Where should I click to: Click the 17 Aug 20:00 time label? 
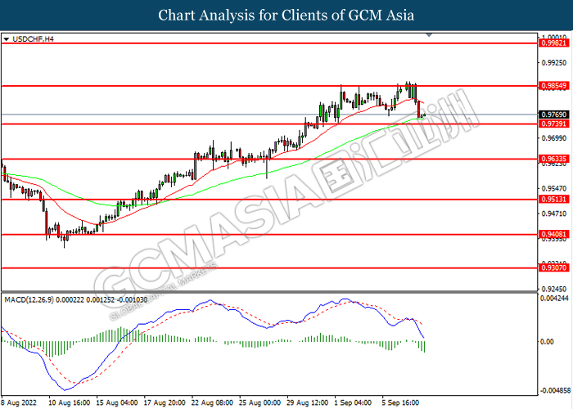(165, 402)
